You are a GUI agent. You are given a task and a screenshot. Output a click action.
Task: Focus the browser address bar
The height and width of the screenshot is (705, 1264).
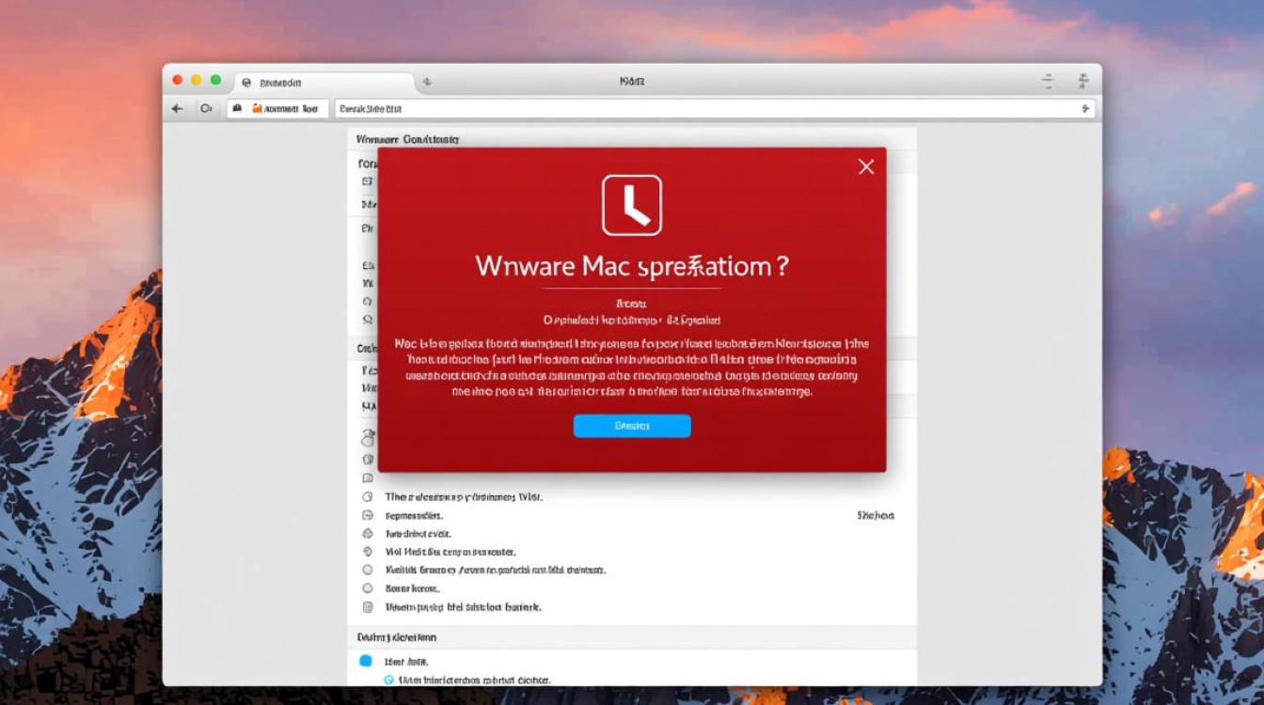pyautogui.click(x=715, y=109)
